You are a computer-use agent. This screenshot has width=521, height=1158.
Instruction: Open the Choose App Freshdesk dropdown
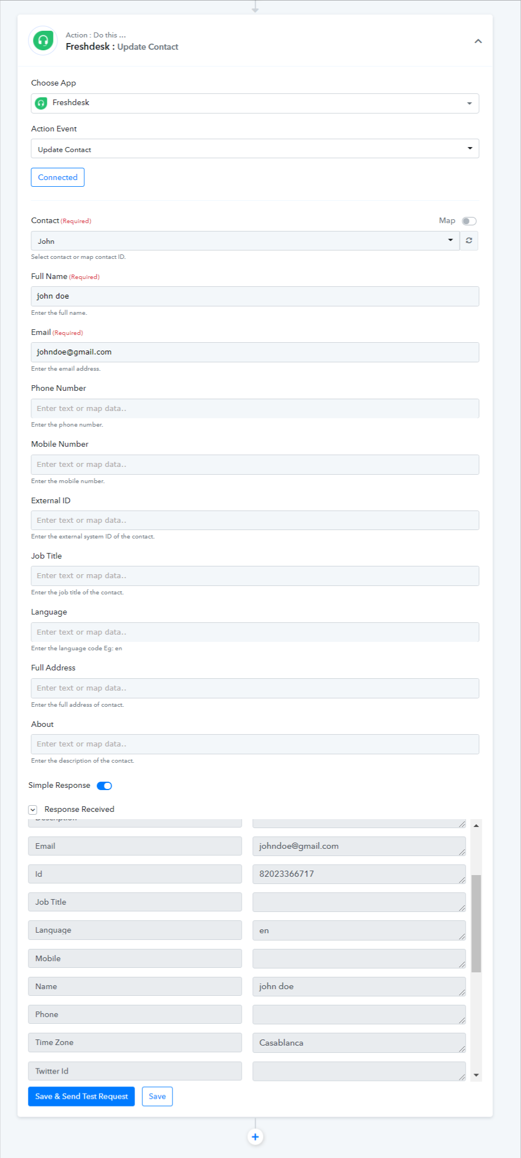pyautogui.click(x=255, y=103)
